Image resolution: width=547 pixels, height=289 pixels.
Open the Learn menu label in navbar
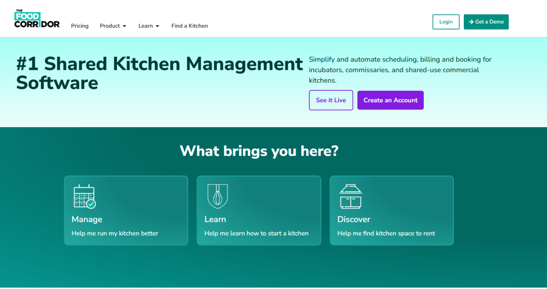click(145, 26)
